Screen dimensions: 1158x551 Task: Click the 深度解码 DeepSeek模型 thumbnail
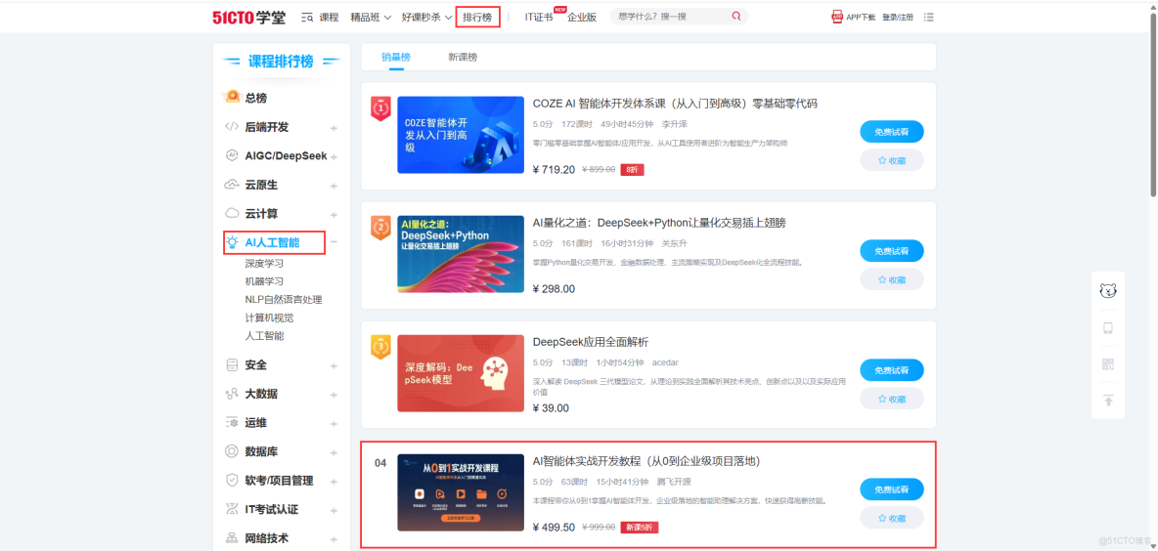[x=462, y=374]
